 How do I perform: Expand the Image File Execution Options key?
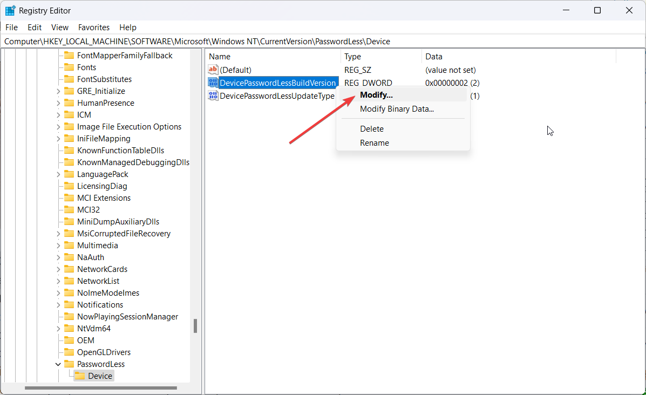click(x=58, y=127)
